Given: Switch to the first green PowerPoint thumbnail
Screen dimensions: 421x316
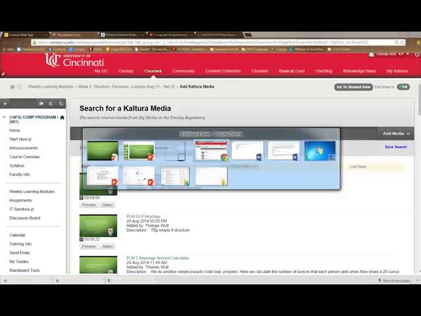Looking at the screenshot, I should 103,151.
